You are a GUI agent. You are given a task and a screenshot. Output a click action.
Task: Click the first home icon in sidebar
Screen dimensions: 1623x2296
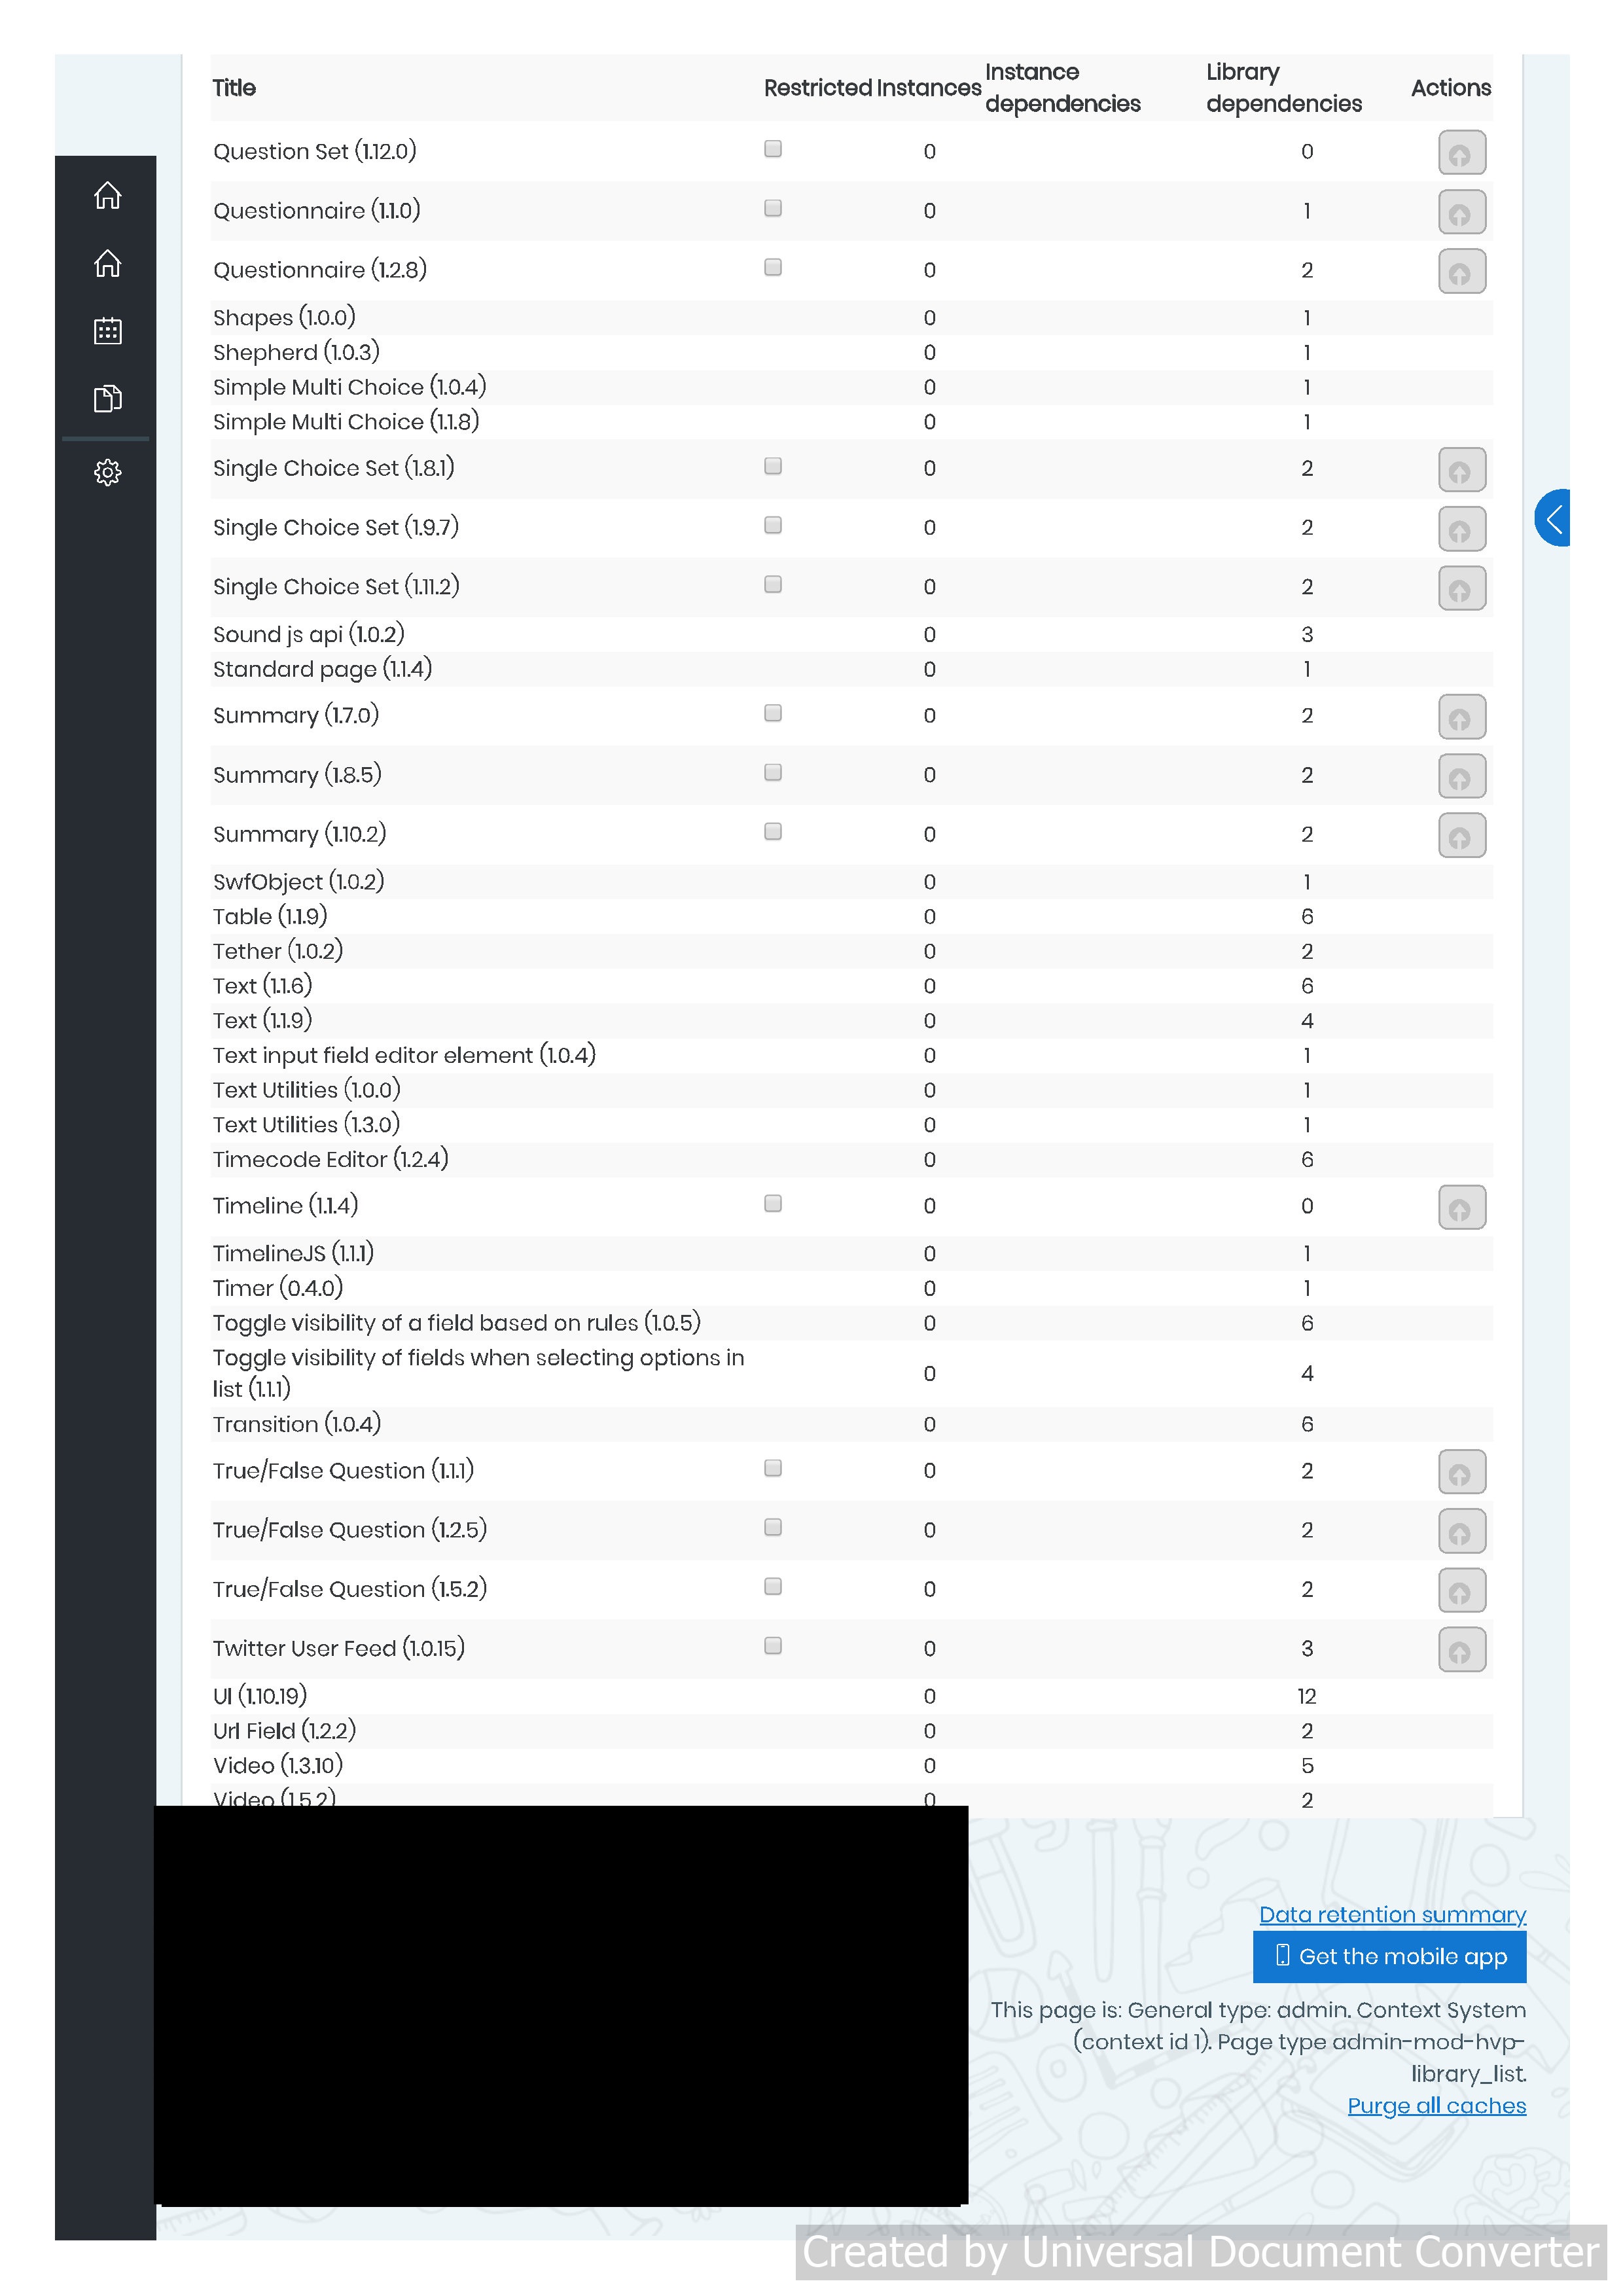click(x=107, y=195)
